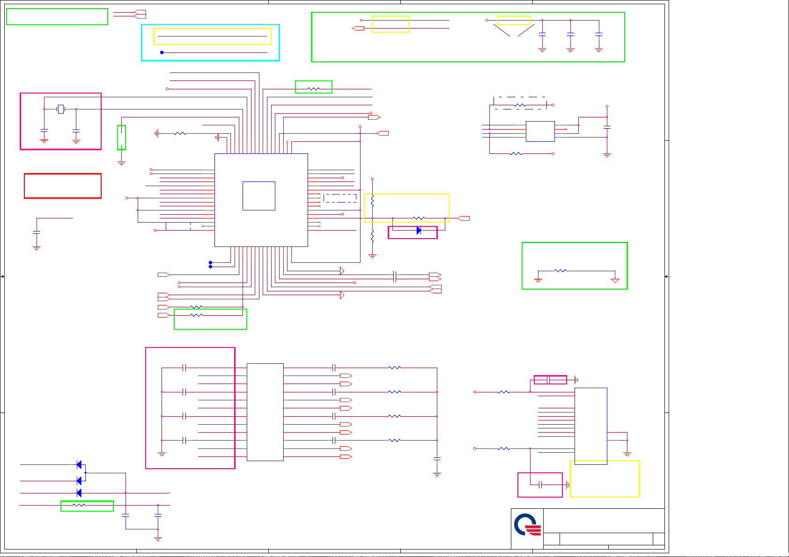Select the solid blue dot inside the cyan box

(x=162, y=52)
